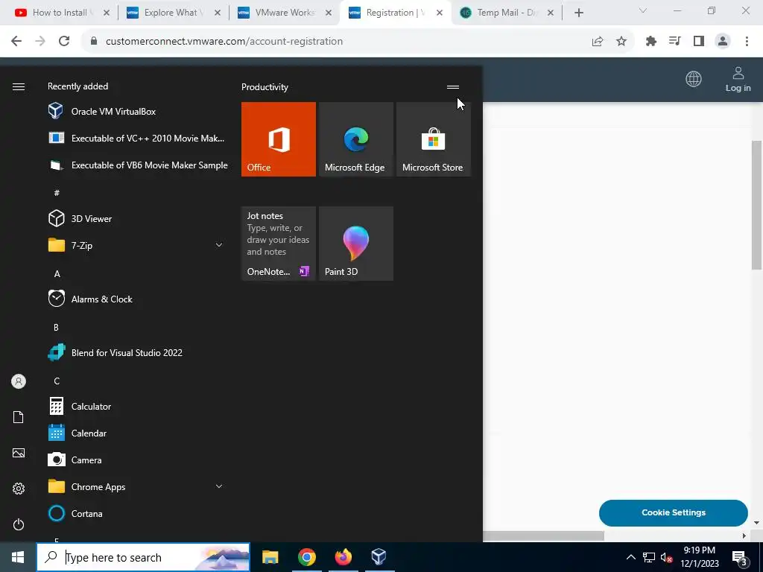Share this page icon in address bar
Image resolution: width=763 pixels, height=572 pixels.
click(598, 42)
